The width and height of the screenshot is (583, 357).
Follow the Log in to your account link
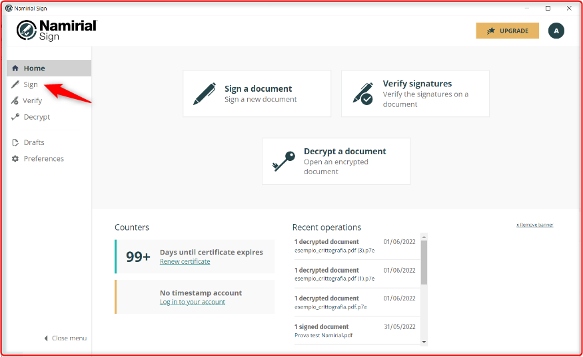(x=193, y=302)
